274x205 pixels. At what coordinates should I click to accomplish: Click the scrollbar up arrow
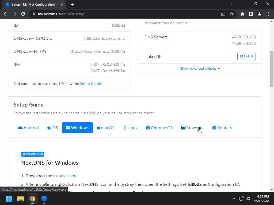pyautogui.click(x=272, y=21)
